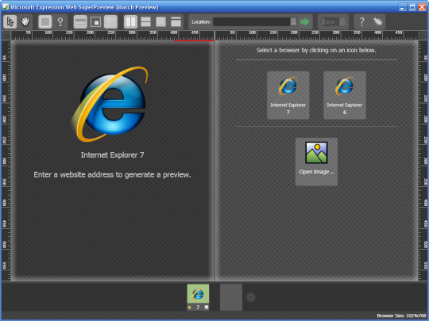Open the 100% zoom level field
This screenshot has height=321, width=429.
[x=330, y=22]
